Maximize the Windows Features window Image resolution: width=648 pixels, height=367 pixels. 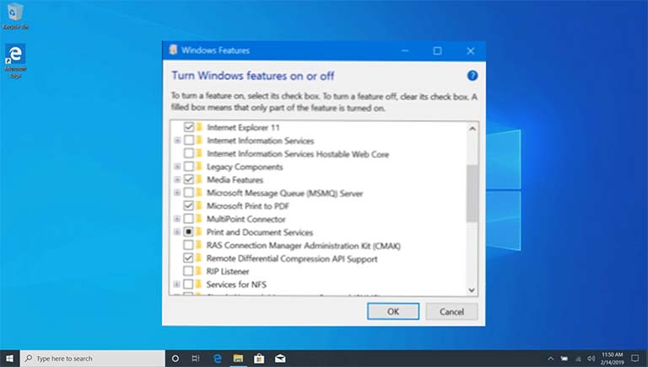(x=437, y=51)
